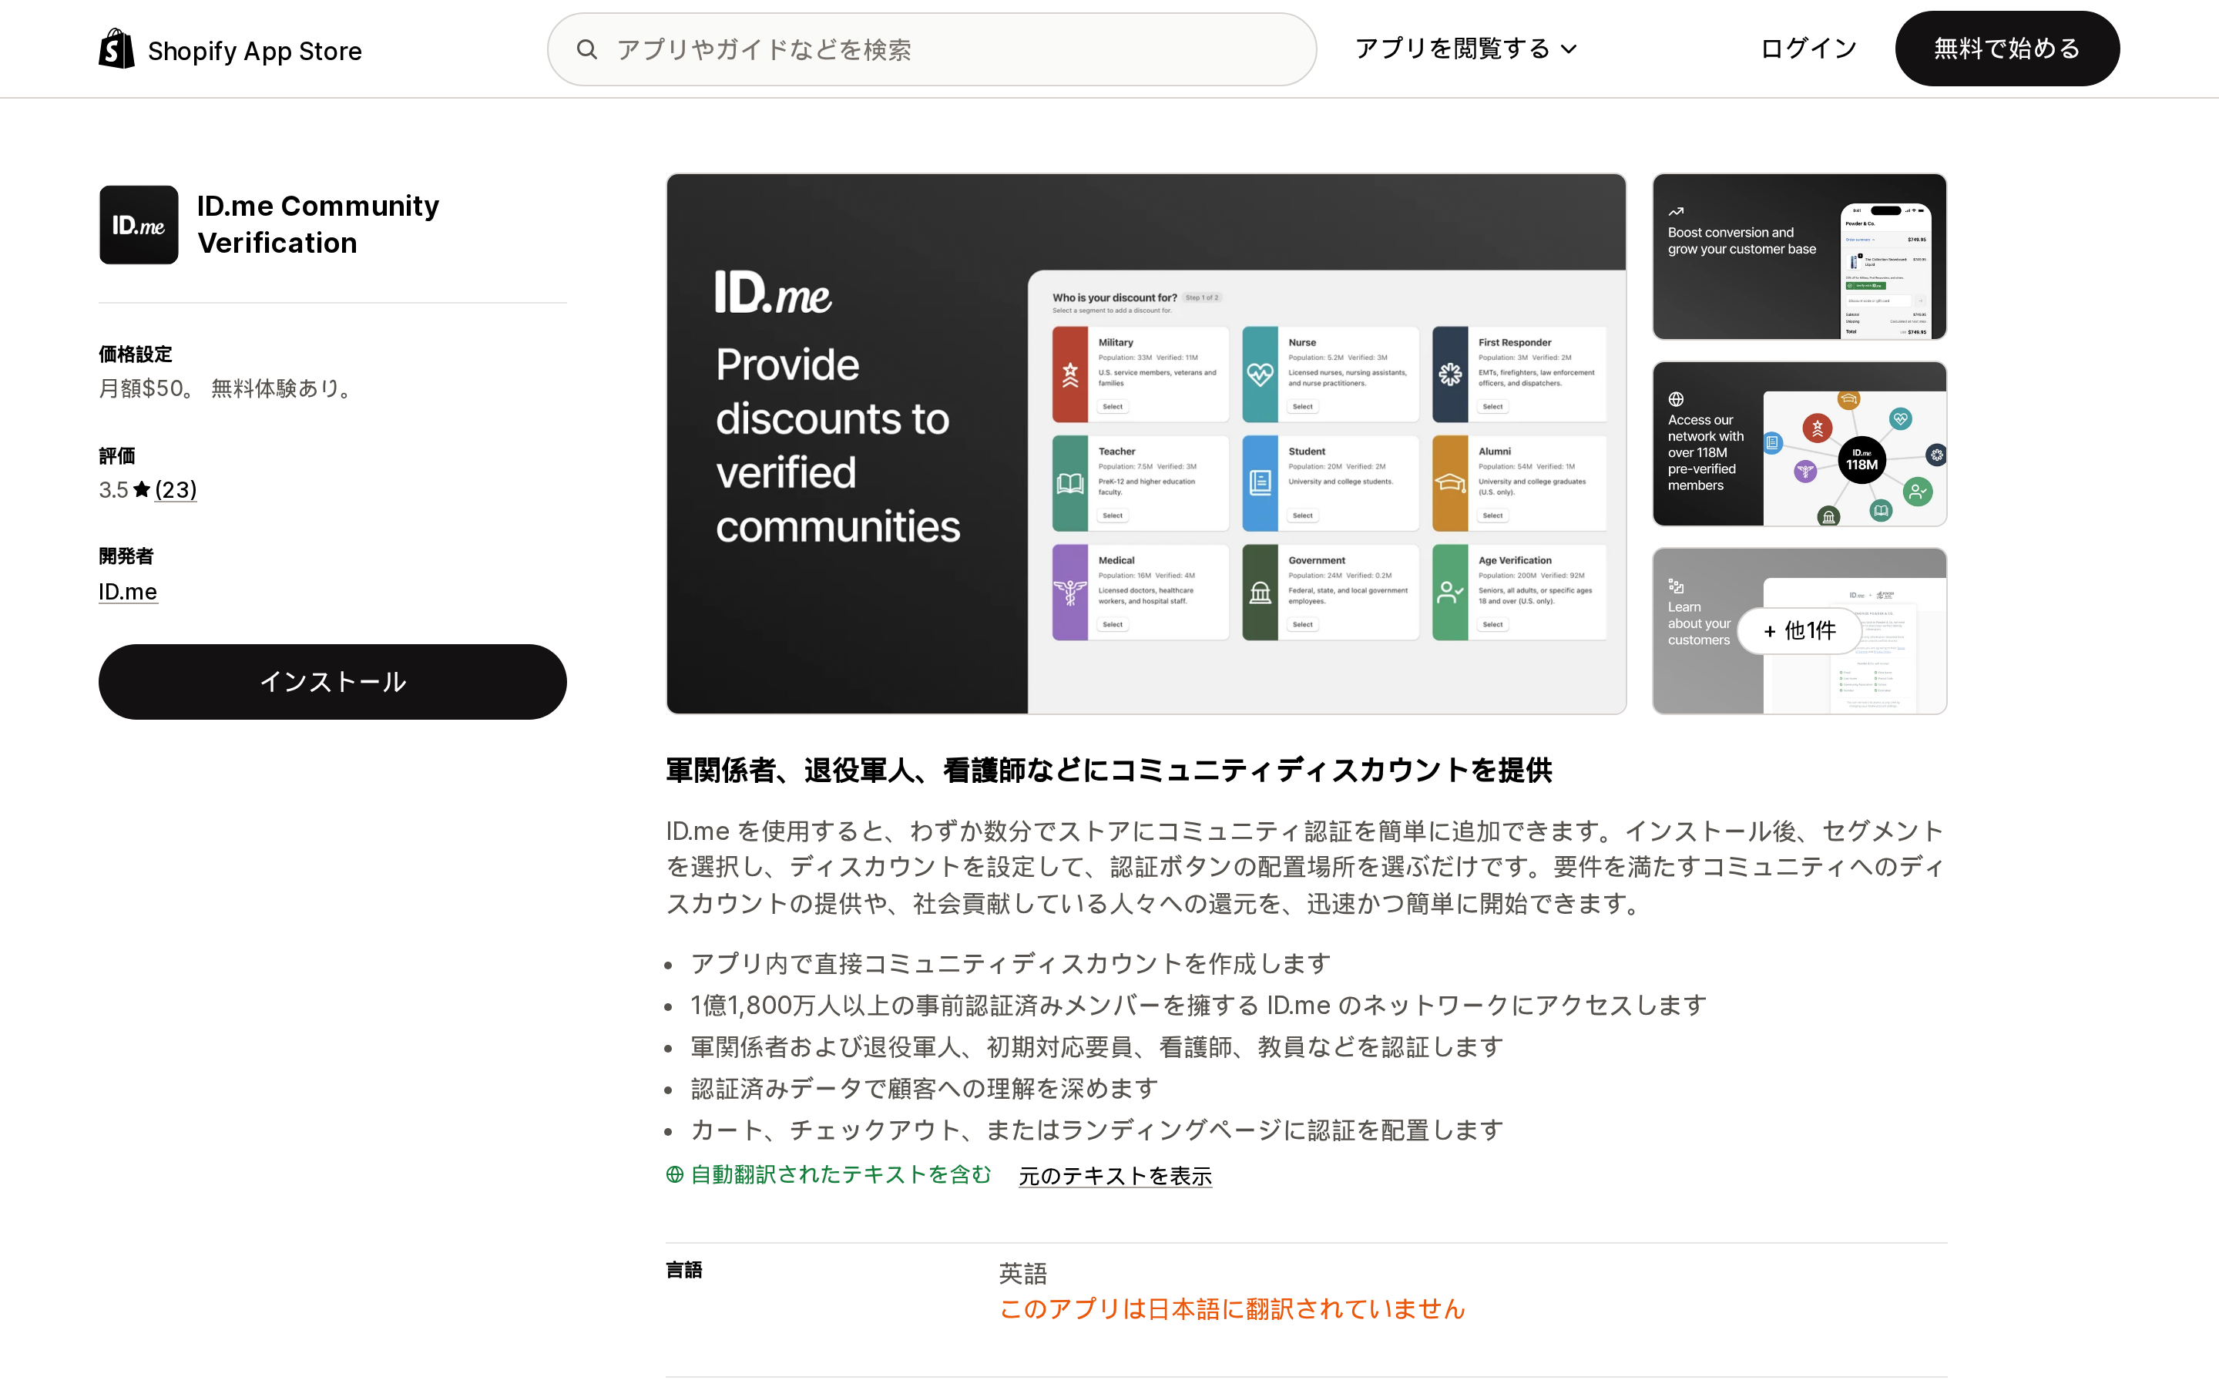Click the 英語 language value

coord(1022,1273)
